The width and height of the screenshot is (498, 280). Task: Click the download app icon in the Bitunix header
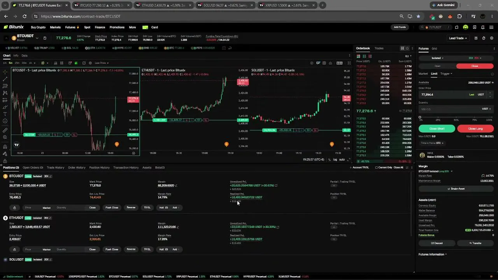(x=475, y=27)
